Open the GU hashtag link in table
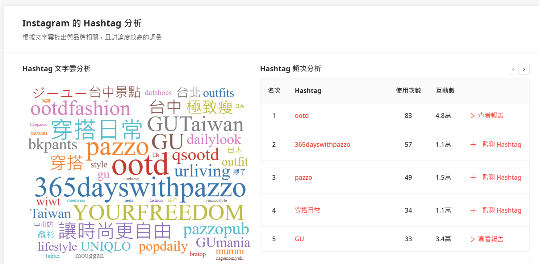Screen dimensions: 539x264 (x=299, y=239)
